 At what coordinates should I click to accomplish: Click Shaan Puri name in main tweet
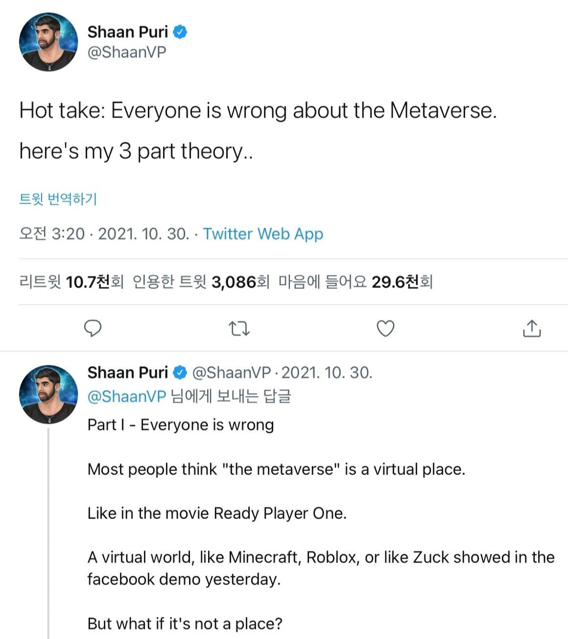[127, 32]
